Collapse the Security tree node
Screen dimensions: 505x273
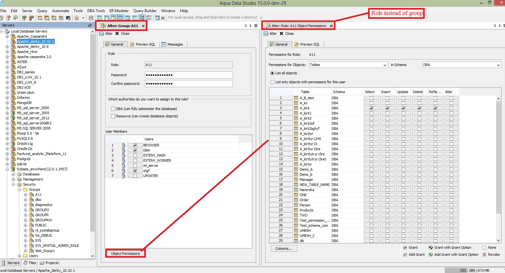pyautogui.click(x=13, y=184)
